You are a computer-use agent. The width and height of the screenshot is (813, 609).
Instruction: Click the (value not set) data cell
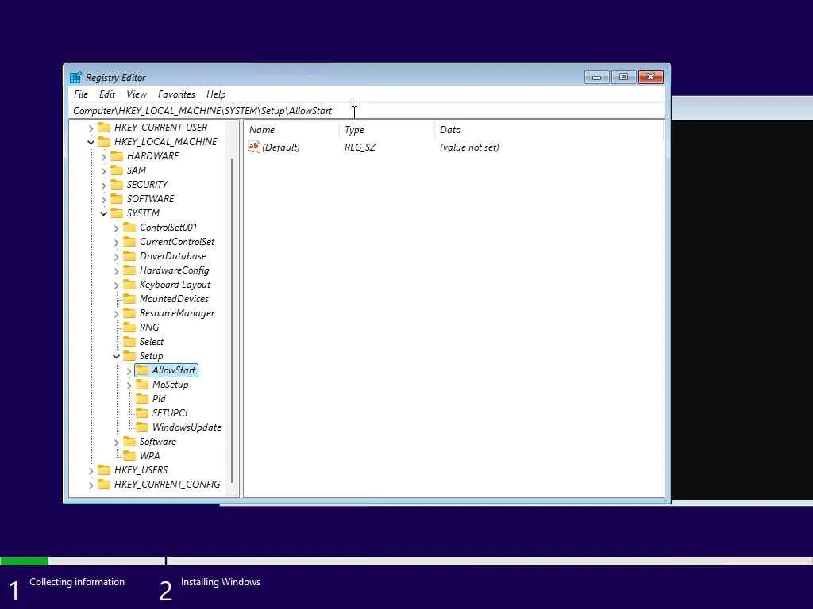coord(469,147)
